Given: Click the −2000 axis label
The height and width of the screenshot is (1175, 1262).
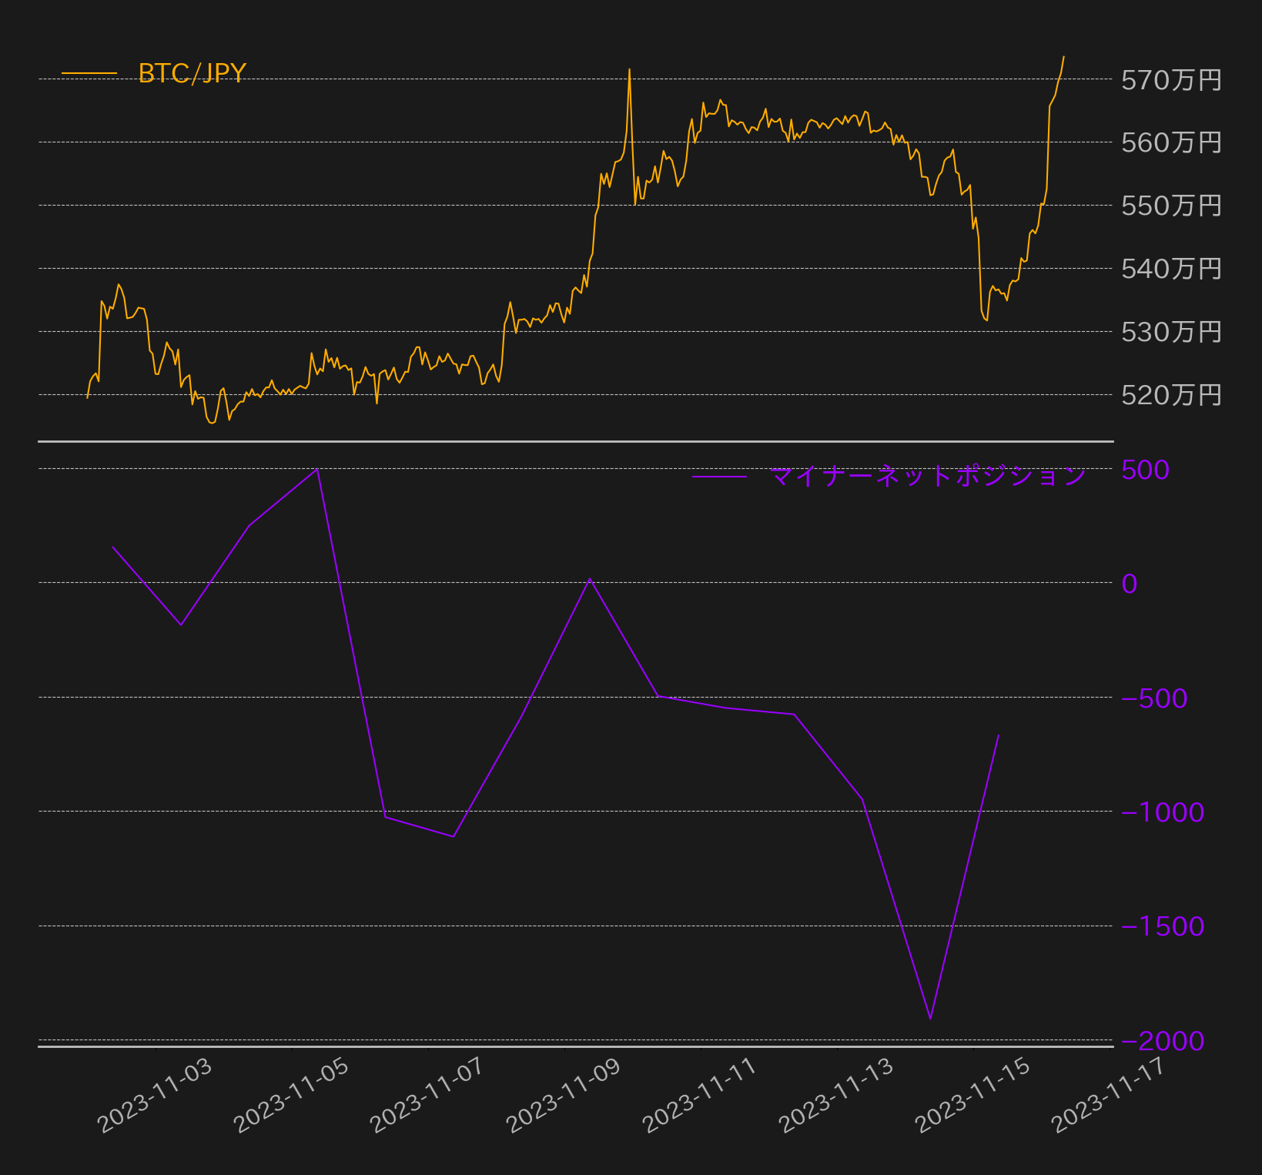Looking at the screenshot, I should pos(1163,1041).
